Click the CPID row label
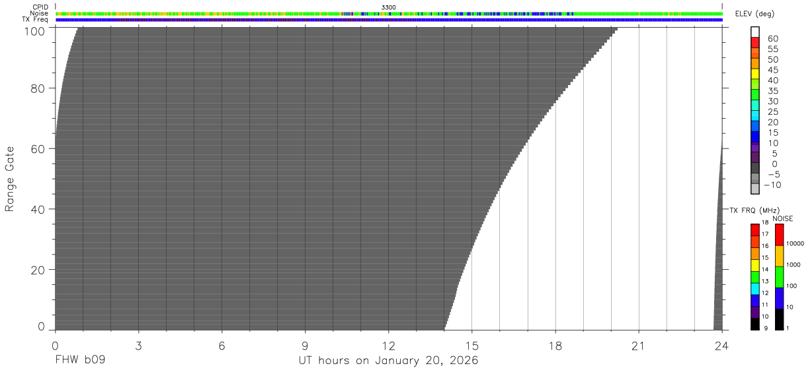812x374 pixels. [41, 7]
